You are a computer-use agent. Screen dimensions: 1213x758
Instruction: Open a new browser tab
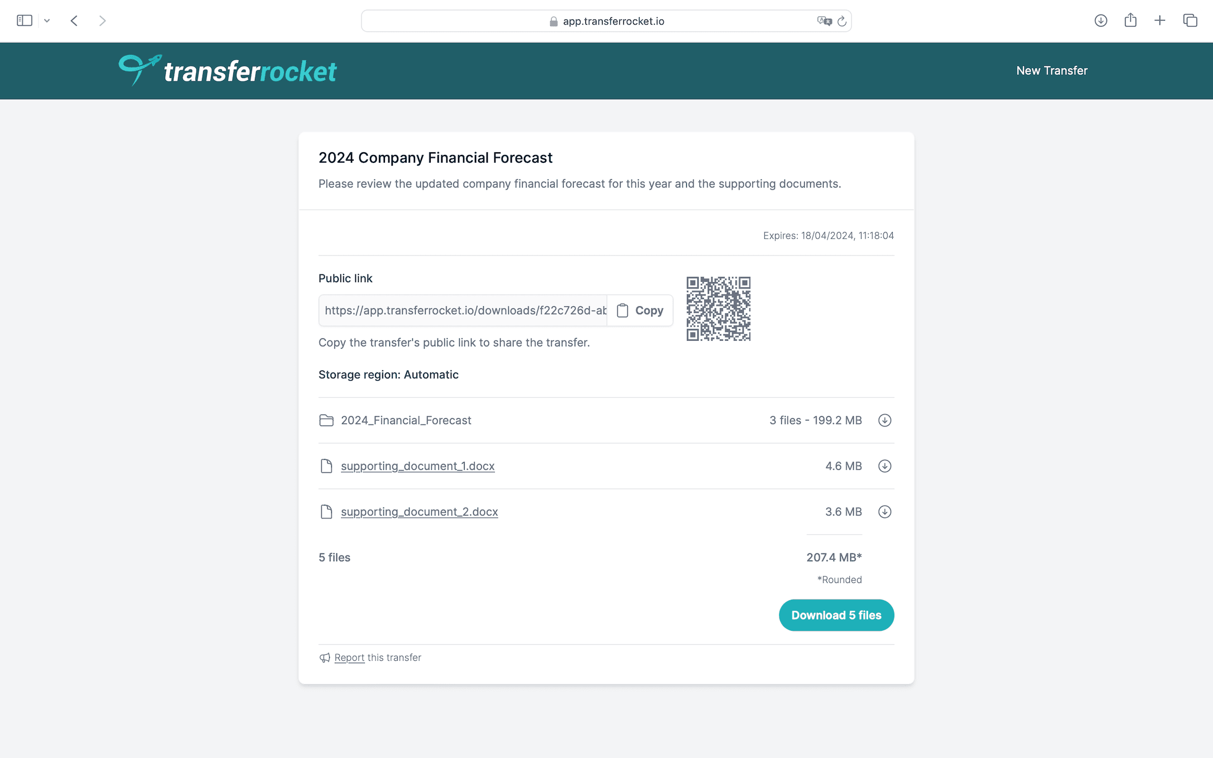[x=1160, y=21]
